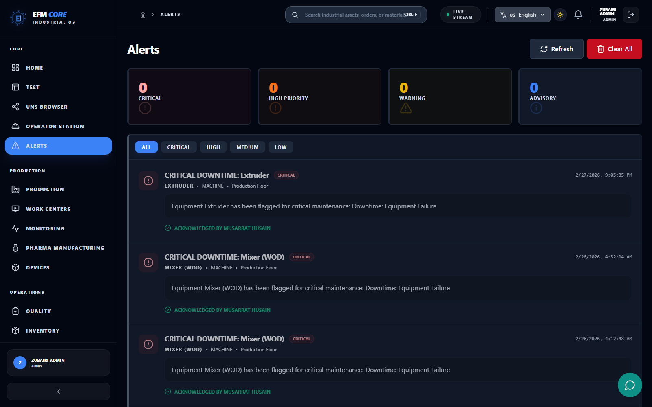Click the Operator Station icon
The image size is (652, 407).
coord(15,126)
